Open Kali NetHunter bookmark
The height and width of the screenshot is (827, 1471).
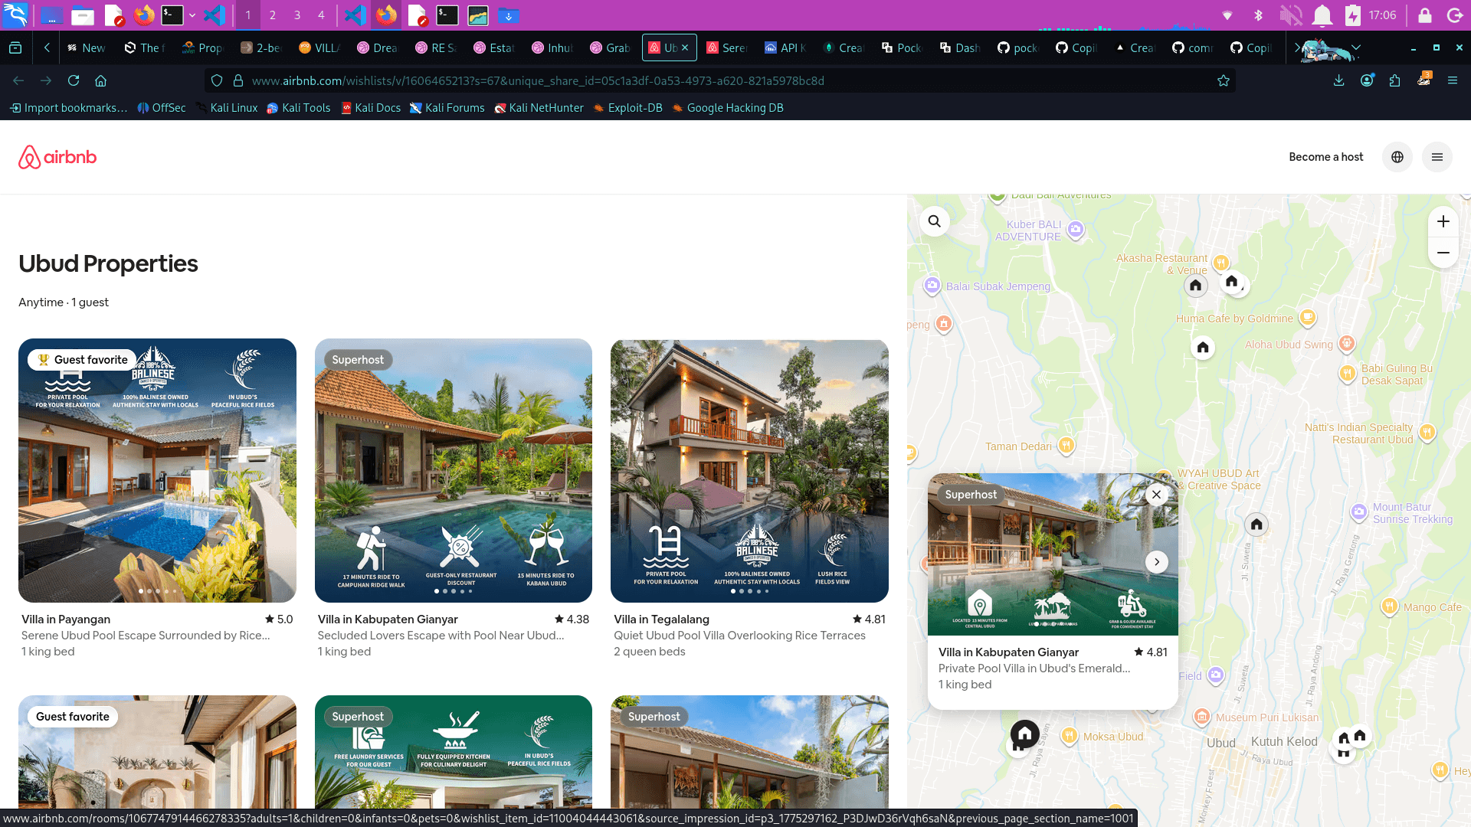coord(539,108)
